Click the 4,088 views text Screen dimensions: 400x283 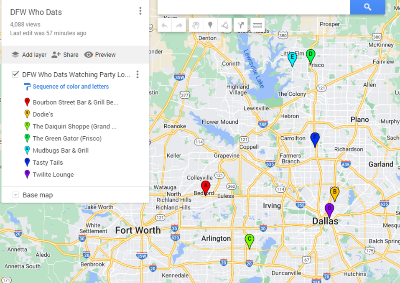pos(25,25)
